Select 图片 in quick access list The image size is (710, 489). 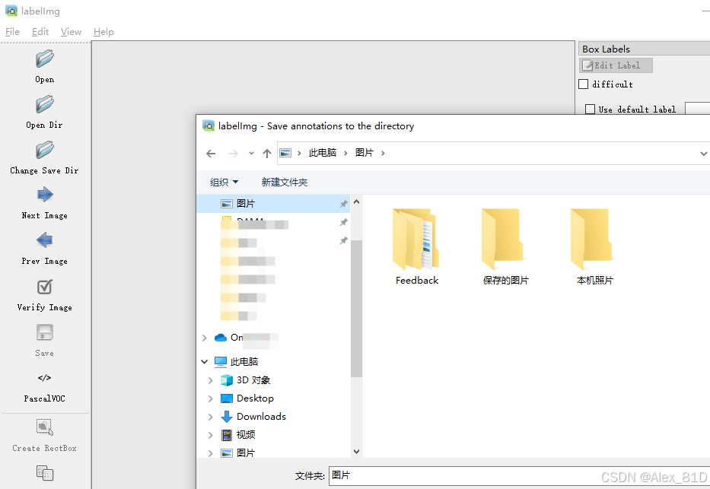click(273, 204)
